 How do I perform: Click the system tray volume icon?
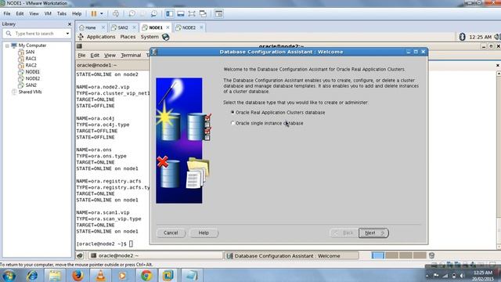click(462, 276)
